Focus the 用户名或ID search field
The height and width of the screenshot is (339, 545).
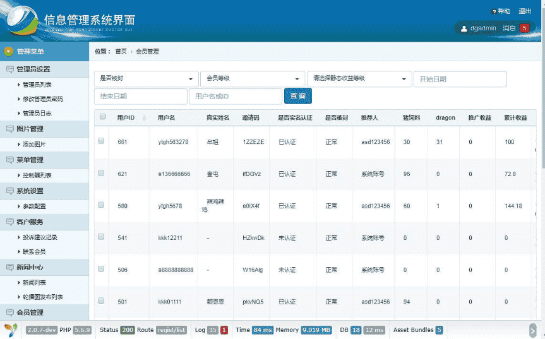(x=235, y=96)
